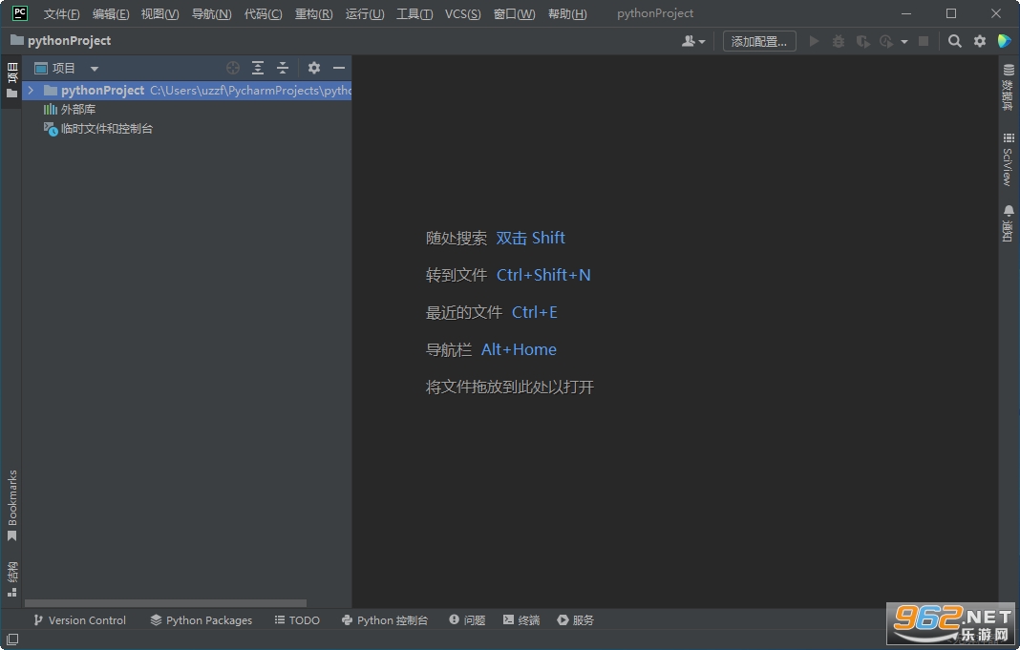This screenshot has height=650, width=1020.
Task: Expand the pythonProject tree node
Action: [31, 91]
